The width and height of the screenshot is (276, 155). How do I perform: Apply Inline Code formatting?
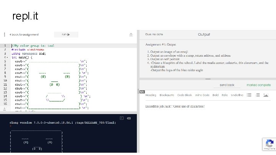[x=202, y=95]
